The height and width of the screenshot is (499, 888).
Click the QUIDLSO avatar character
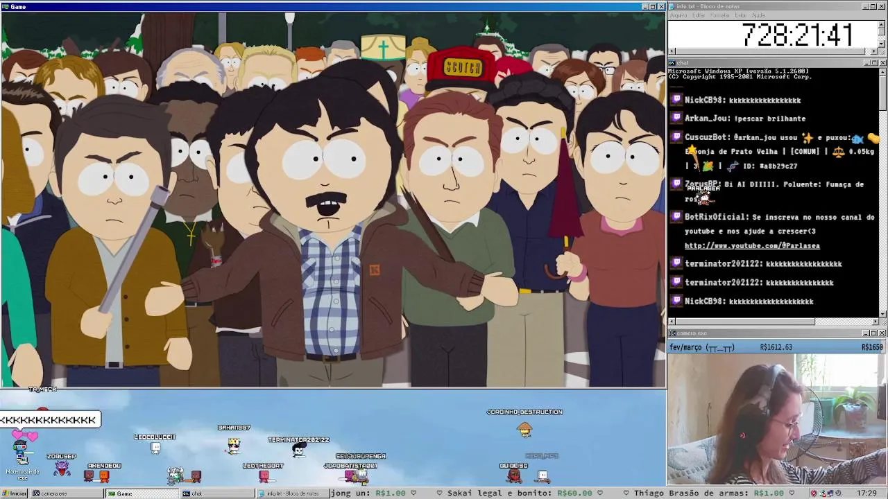tap(514, 475)
